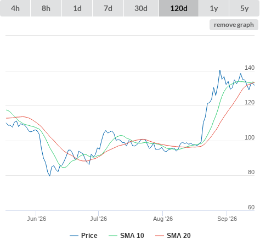Click the active 120d tab
Viewport: 260px width, 250px height.
pos(179,8)
